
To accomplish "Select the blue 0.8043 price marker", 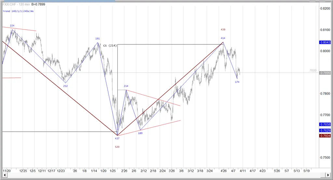I will [325, 42].
